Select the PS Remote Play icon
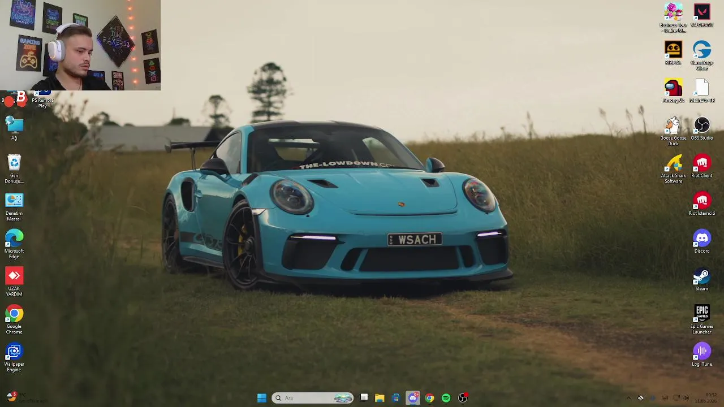Screen dimensions: 724x407 click(x=42, y=99)
